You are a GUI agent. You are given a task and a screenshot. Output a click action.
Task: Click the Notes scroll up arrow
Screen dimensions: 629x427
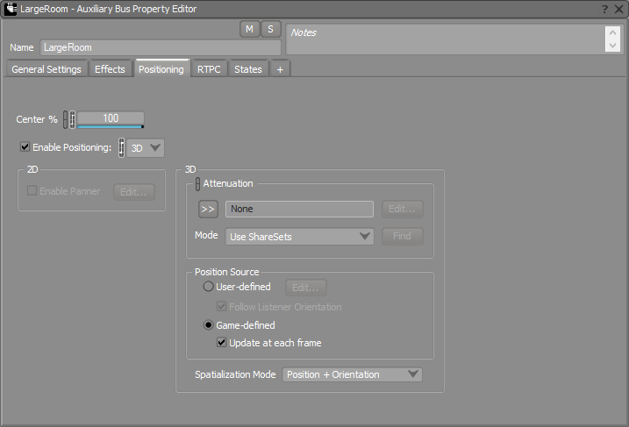click(x=612, y=32)
